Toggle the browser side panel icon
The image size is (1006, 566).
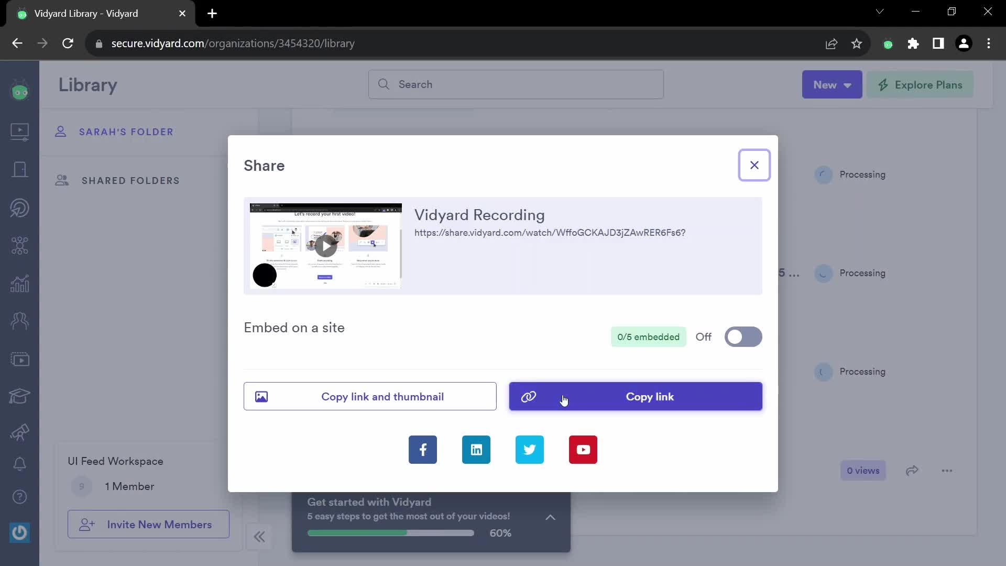(938, 43)
